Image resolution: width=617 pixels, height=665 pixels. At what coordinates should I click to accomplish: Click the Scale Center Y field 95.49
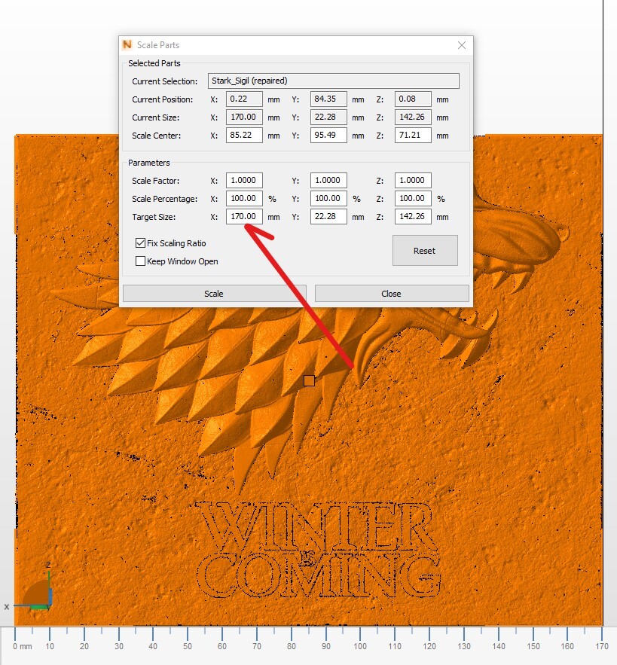tap(328, 136)
